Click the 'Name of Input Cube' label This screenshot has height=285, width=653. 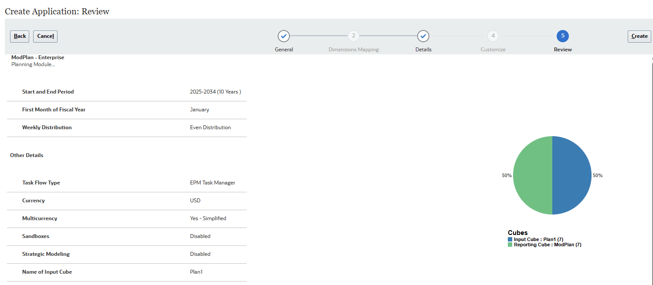pos(47,272)
